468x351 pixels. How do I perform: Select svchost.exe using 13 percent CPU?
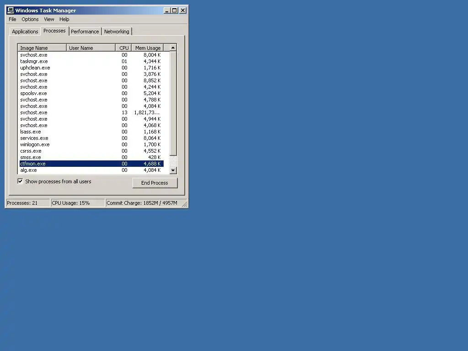[91, 112]
